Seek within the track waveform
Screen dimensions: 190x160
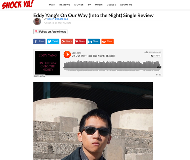pyautogui.click(x=112, y=66)
